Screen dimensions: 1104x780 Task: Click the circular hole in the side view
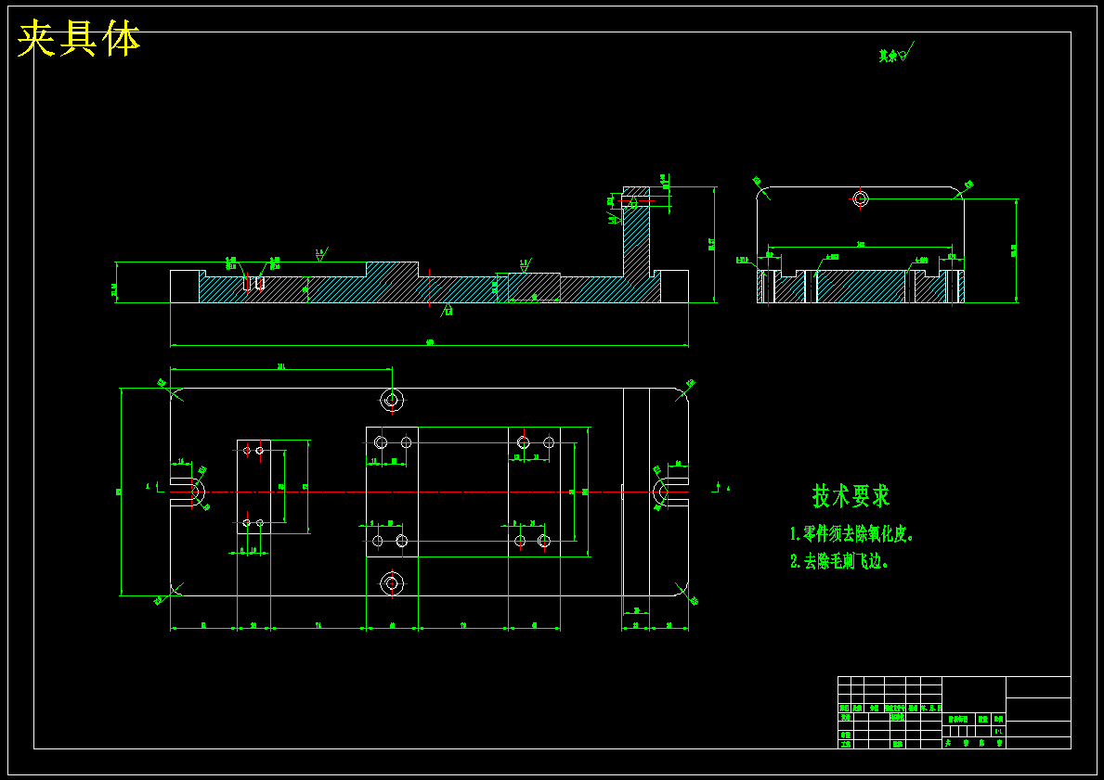(860, 198)
